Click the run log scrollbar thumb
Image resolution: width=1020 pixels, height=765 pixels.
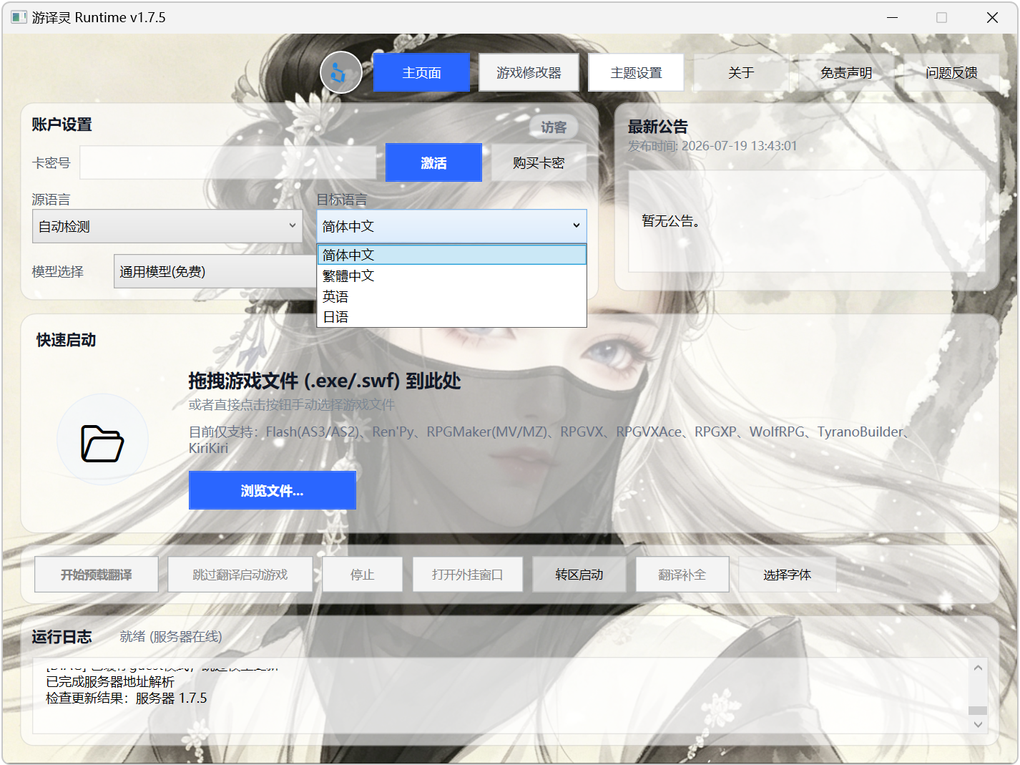tap(978, 711)
